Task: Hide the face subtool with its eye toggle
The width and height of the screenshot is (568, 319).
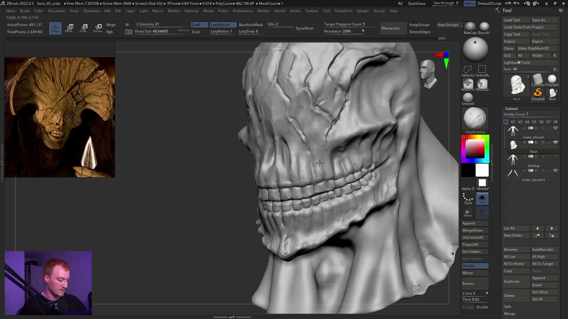Action: pyautogui.click(x=556, y=142)
